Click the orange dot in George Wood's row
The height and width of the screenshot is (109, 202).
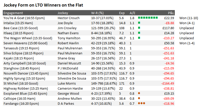[139, 93]
